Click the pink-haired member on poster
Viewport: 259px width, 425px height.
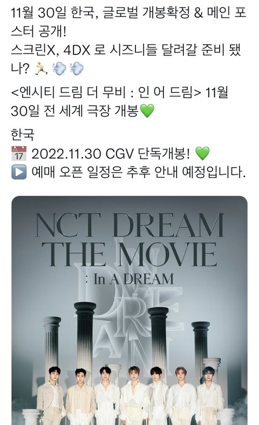point(181,396)
